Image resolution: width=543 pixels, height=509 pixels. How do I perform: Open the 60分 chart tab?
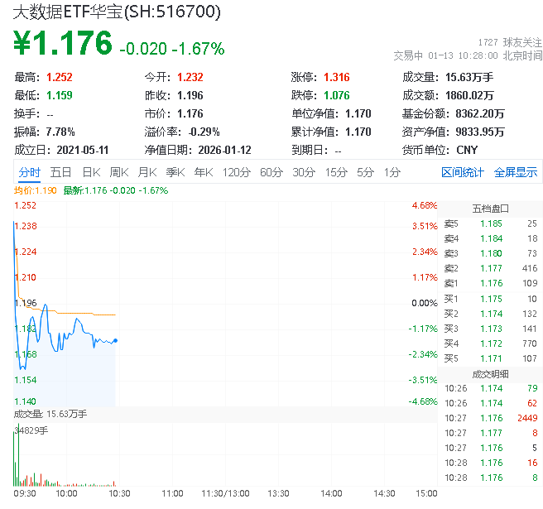point(271,172)
